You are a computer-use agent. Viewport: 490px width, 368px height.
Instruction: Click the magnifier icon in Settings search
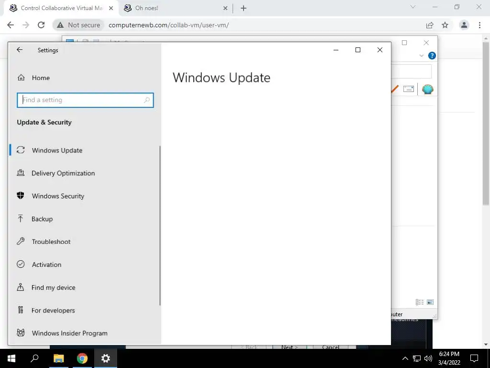146,100
